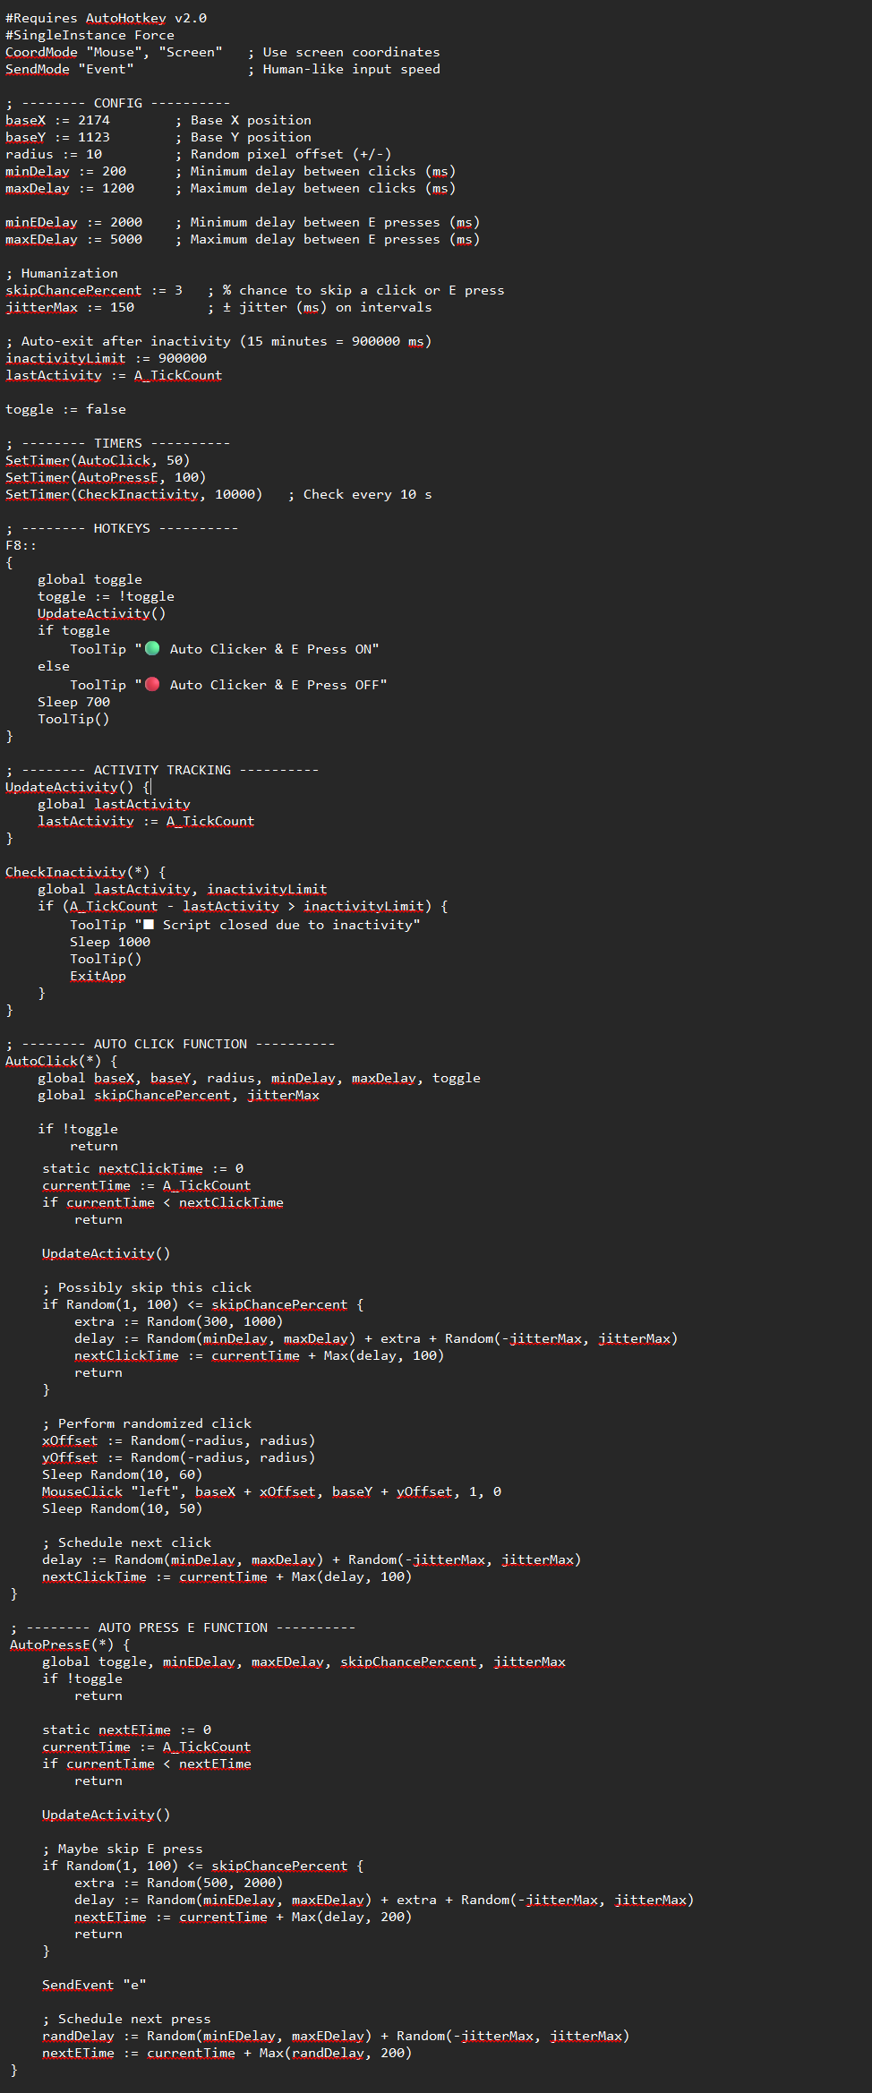Click the "TIMERS" section header comment
Screen dimensions: 872x2093
(117, 443)
